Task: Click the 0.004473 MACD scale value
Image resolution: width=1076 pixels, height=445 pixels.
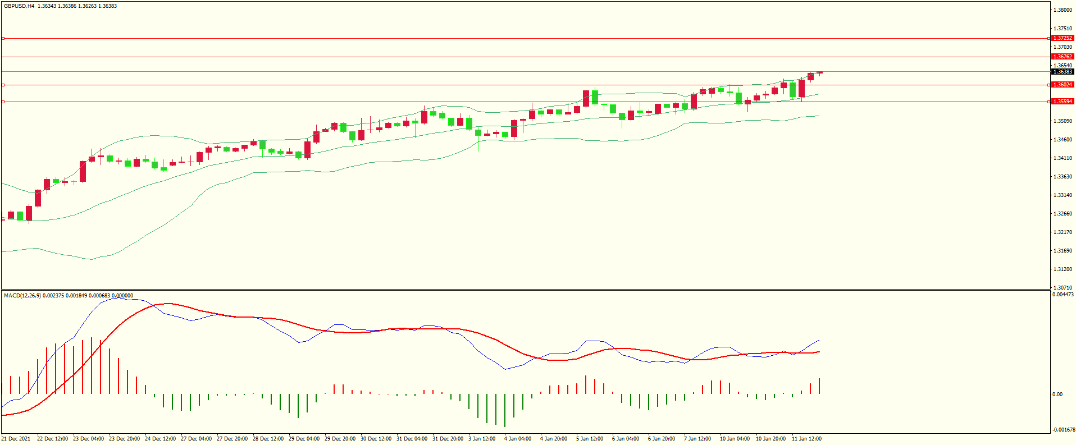Action: [x=1063, y=295]
